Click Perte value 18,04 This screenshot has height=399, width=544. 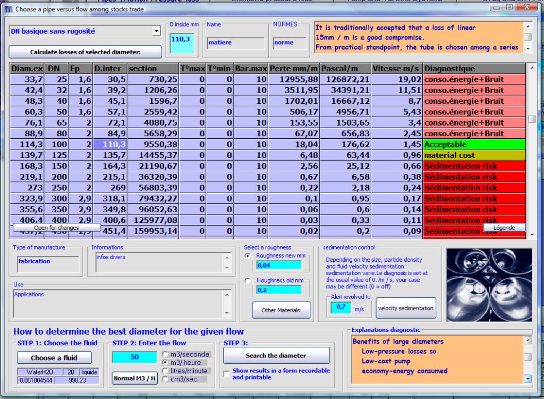coord(294,144)
